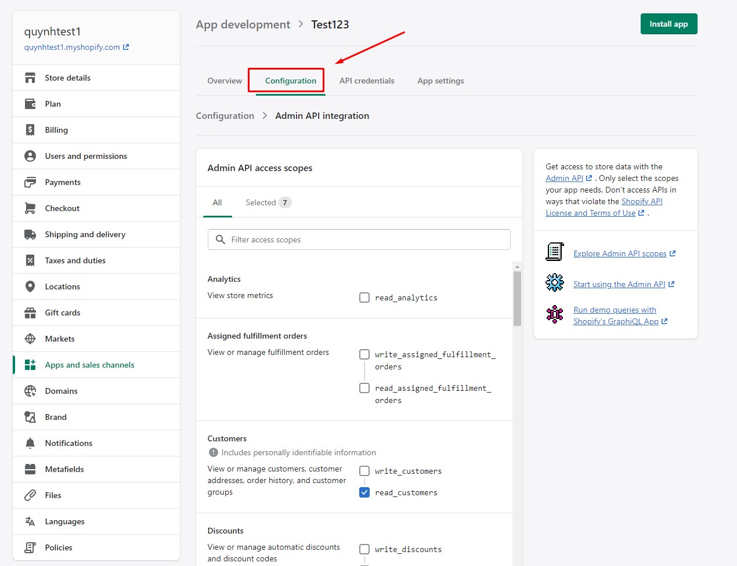737x566 pixels.
Task: Click the Filter access scopes input
Action: pos(359,240)
